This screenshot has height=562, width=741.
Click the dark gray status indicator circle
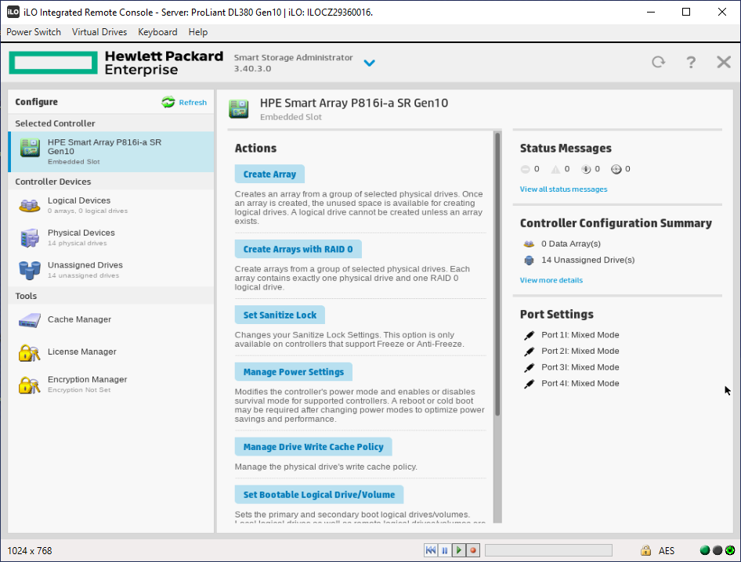(718, 550)
